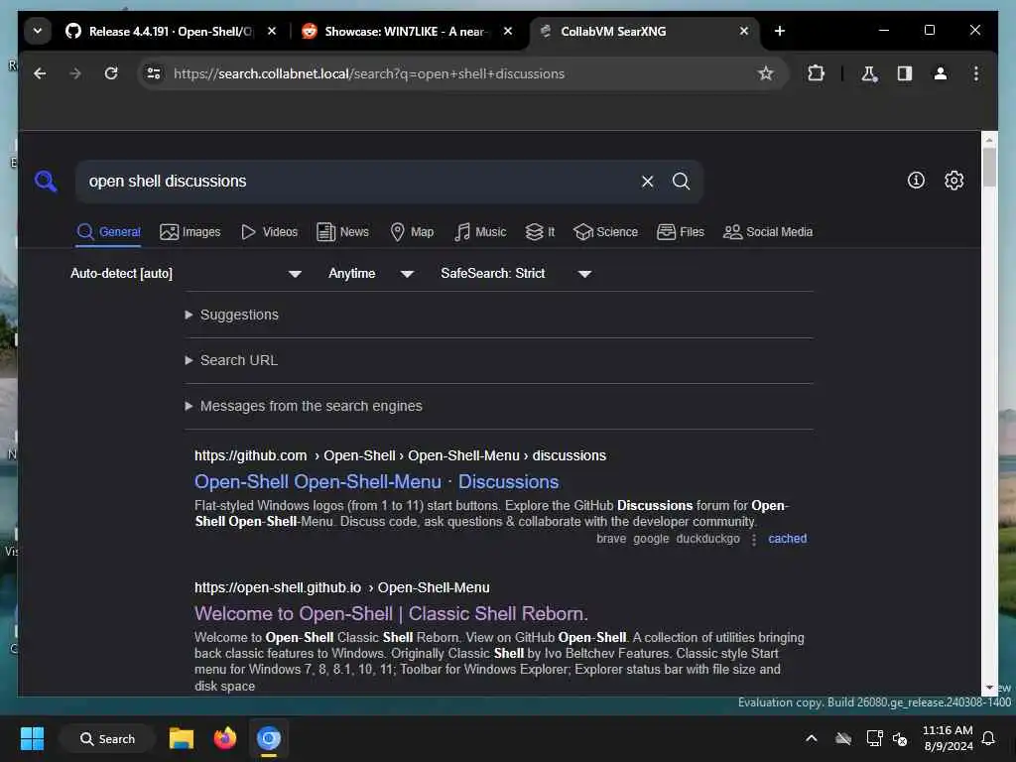Submit search with magnifier button
Screen dimensions: 1016x762
tap(681, 182)
